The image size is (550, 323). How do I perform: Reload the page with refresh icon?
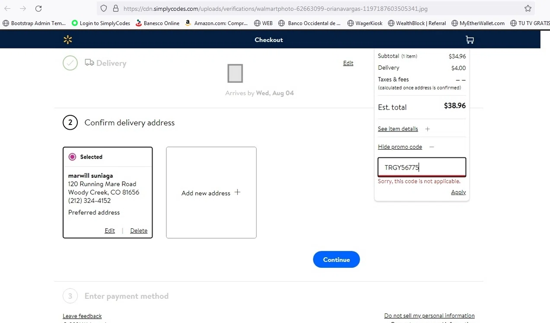tap(38, 9)
